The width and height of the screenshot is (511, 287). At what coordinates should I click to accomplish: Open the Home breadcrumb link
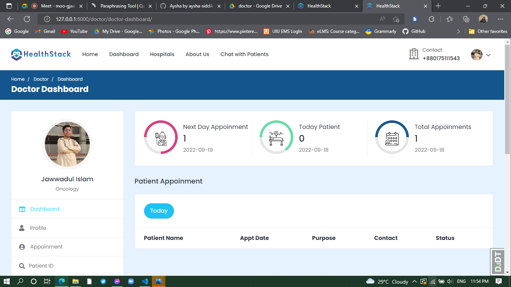point(18,79)
